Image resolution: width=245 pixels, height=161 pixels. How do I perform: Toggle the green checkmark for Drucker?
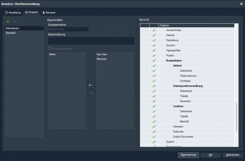[154, 45]
